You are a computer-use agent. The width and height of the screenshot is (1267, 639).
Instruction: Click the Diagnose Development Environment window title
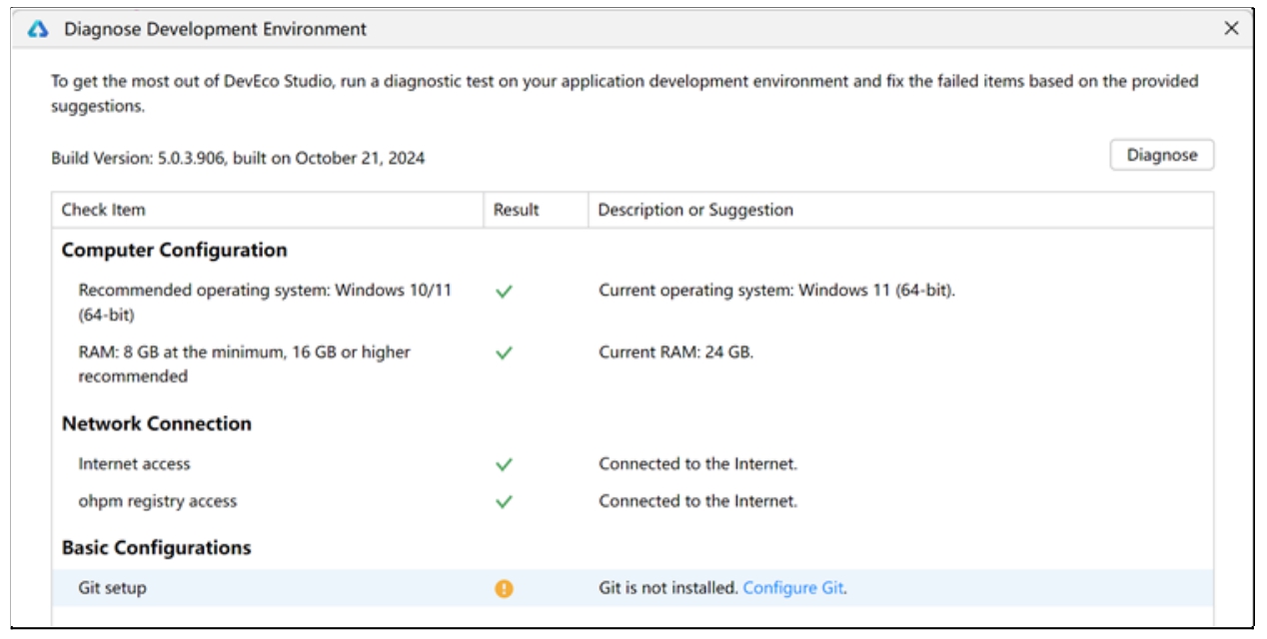tap(215, 29)
